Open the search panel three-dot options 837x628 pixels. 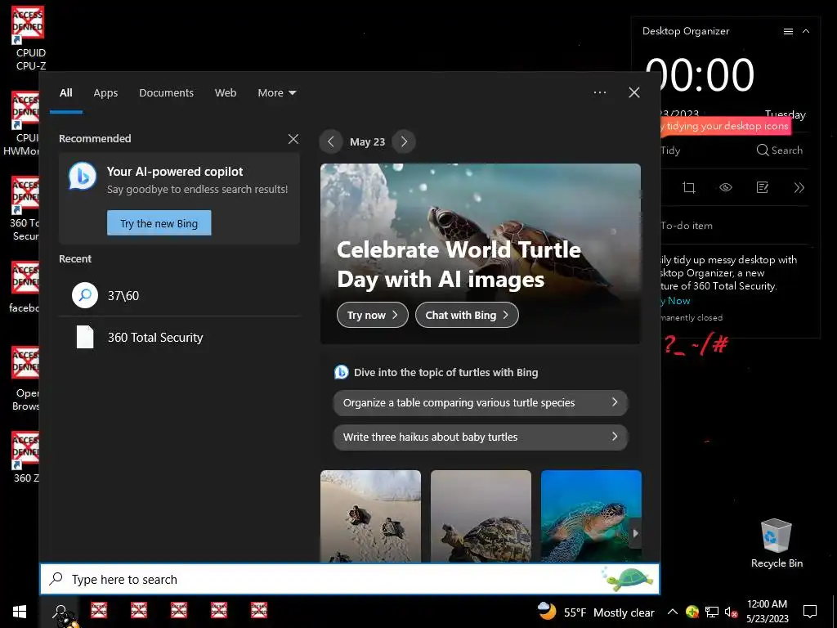click(x=599, y=92)
